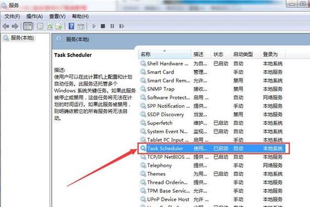Select the Smart Card Rem... service
The height and width of the screenshot is (207, 310).
212,81
